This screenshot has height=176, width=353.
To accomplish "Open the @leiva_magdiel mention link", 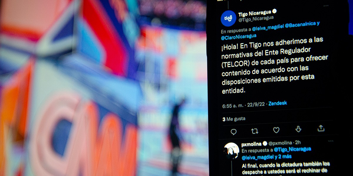I will pyautogui.click(x=268, y=27).
